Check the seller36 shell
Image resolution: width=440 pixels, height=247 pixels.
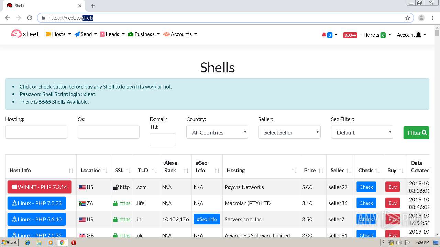tap(366, 203)
